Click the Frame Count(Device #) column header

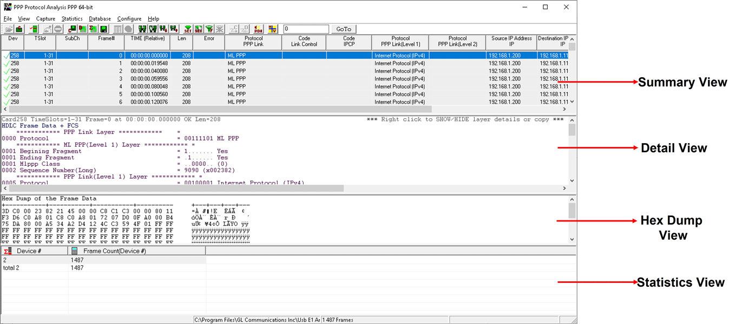(x=137, y=251)
